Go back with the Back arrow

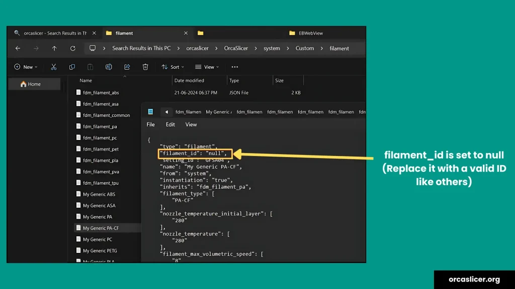[18, 48]
